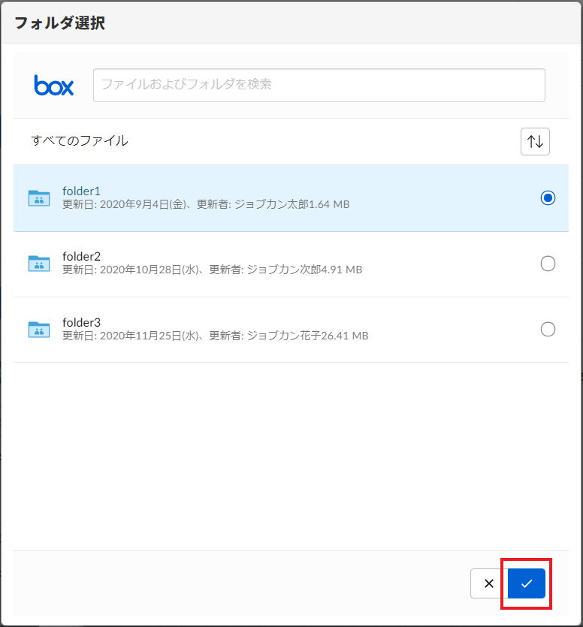Click the フォルダ選択 dialog title
The width and height of the screenshot is (583, 627).
point(59,23)
